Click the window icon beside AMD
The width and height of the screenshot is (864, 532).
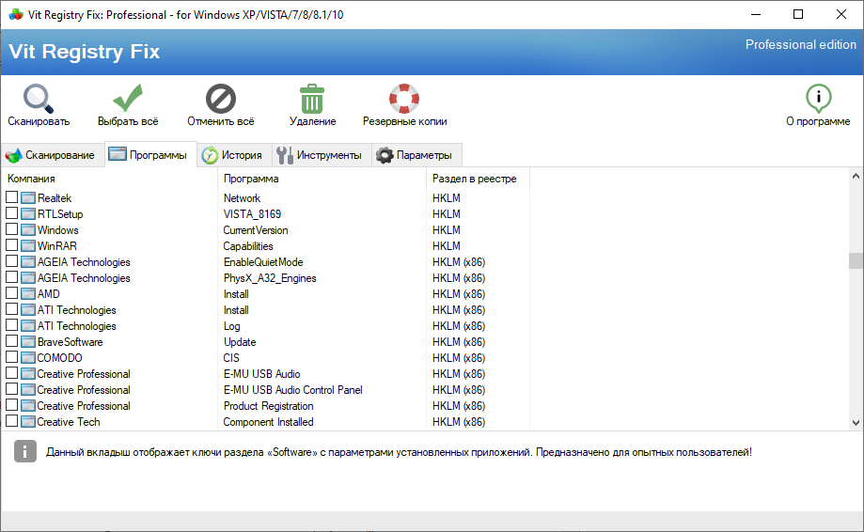coord(28,293)
